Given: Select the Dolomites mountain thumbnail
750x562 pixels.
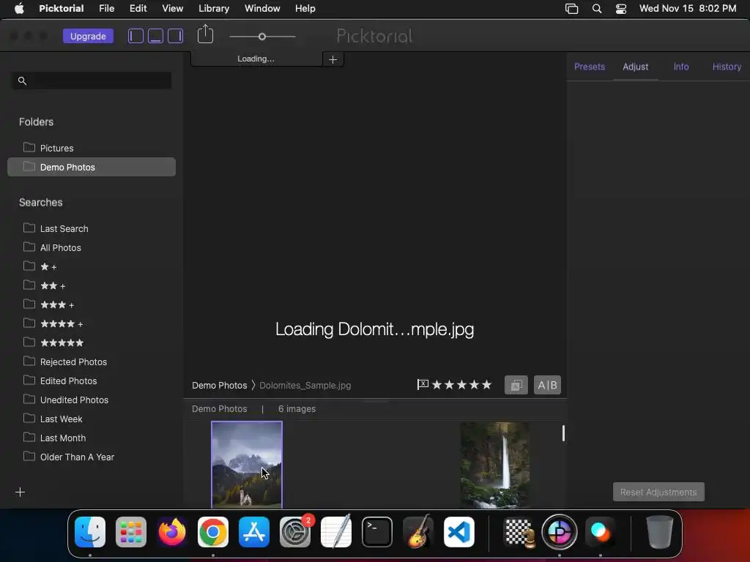Looking at the screenshot, I should [x=247, y=465].
